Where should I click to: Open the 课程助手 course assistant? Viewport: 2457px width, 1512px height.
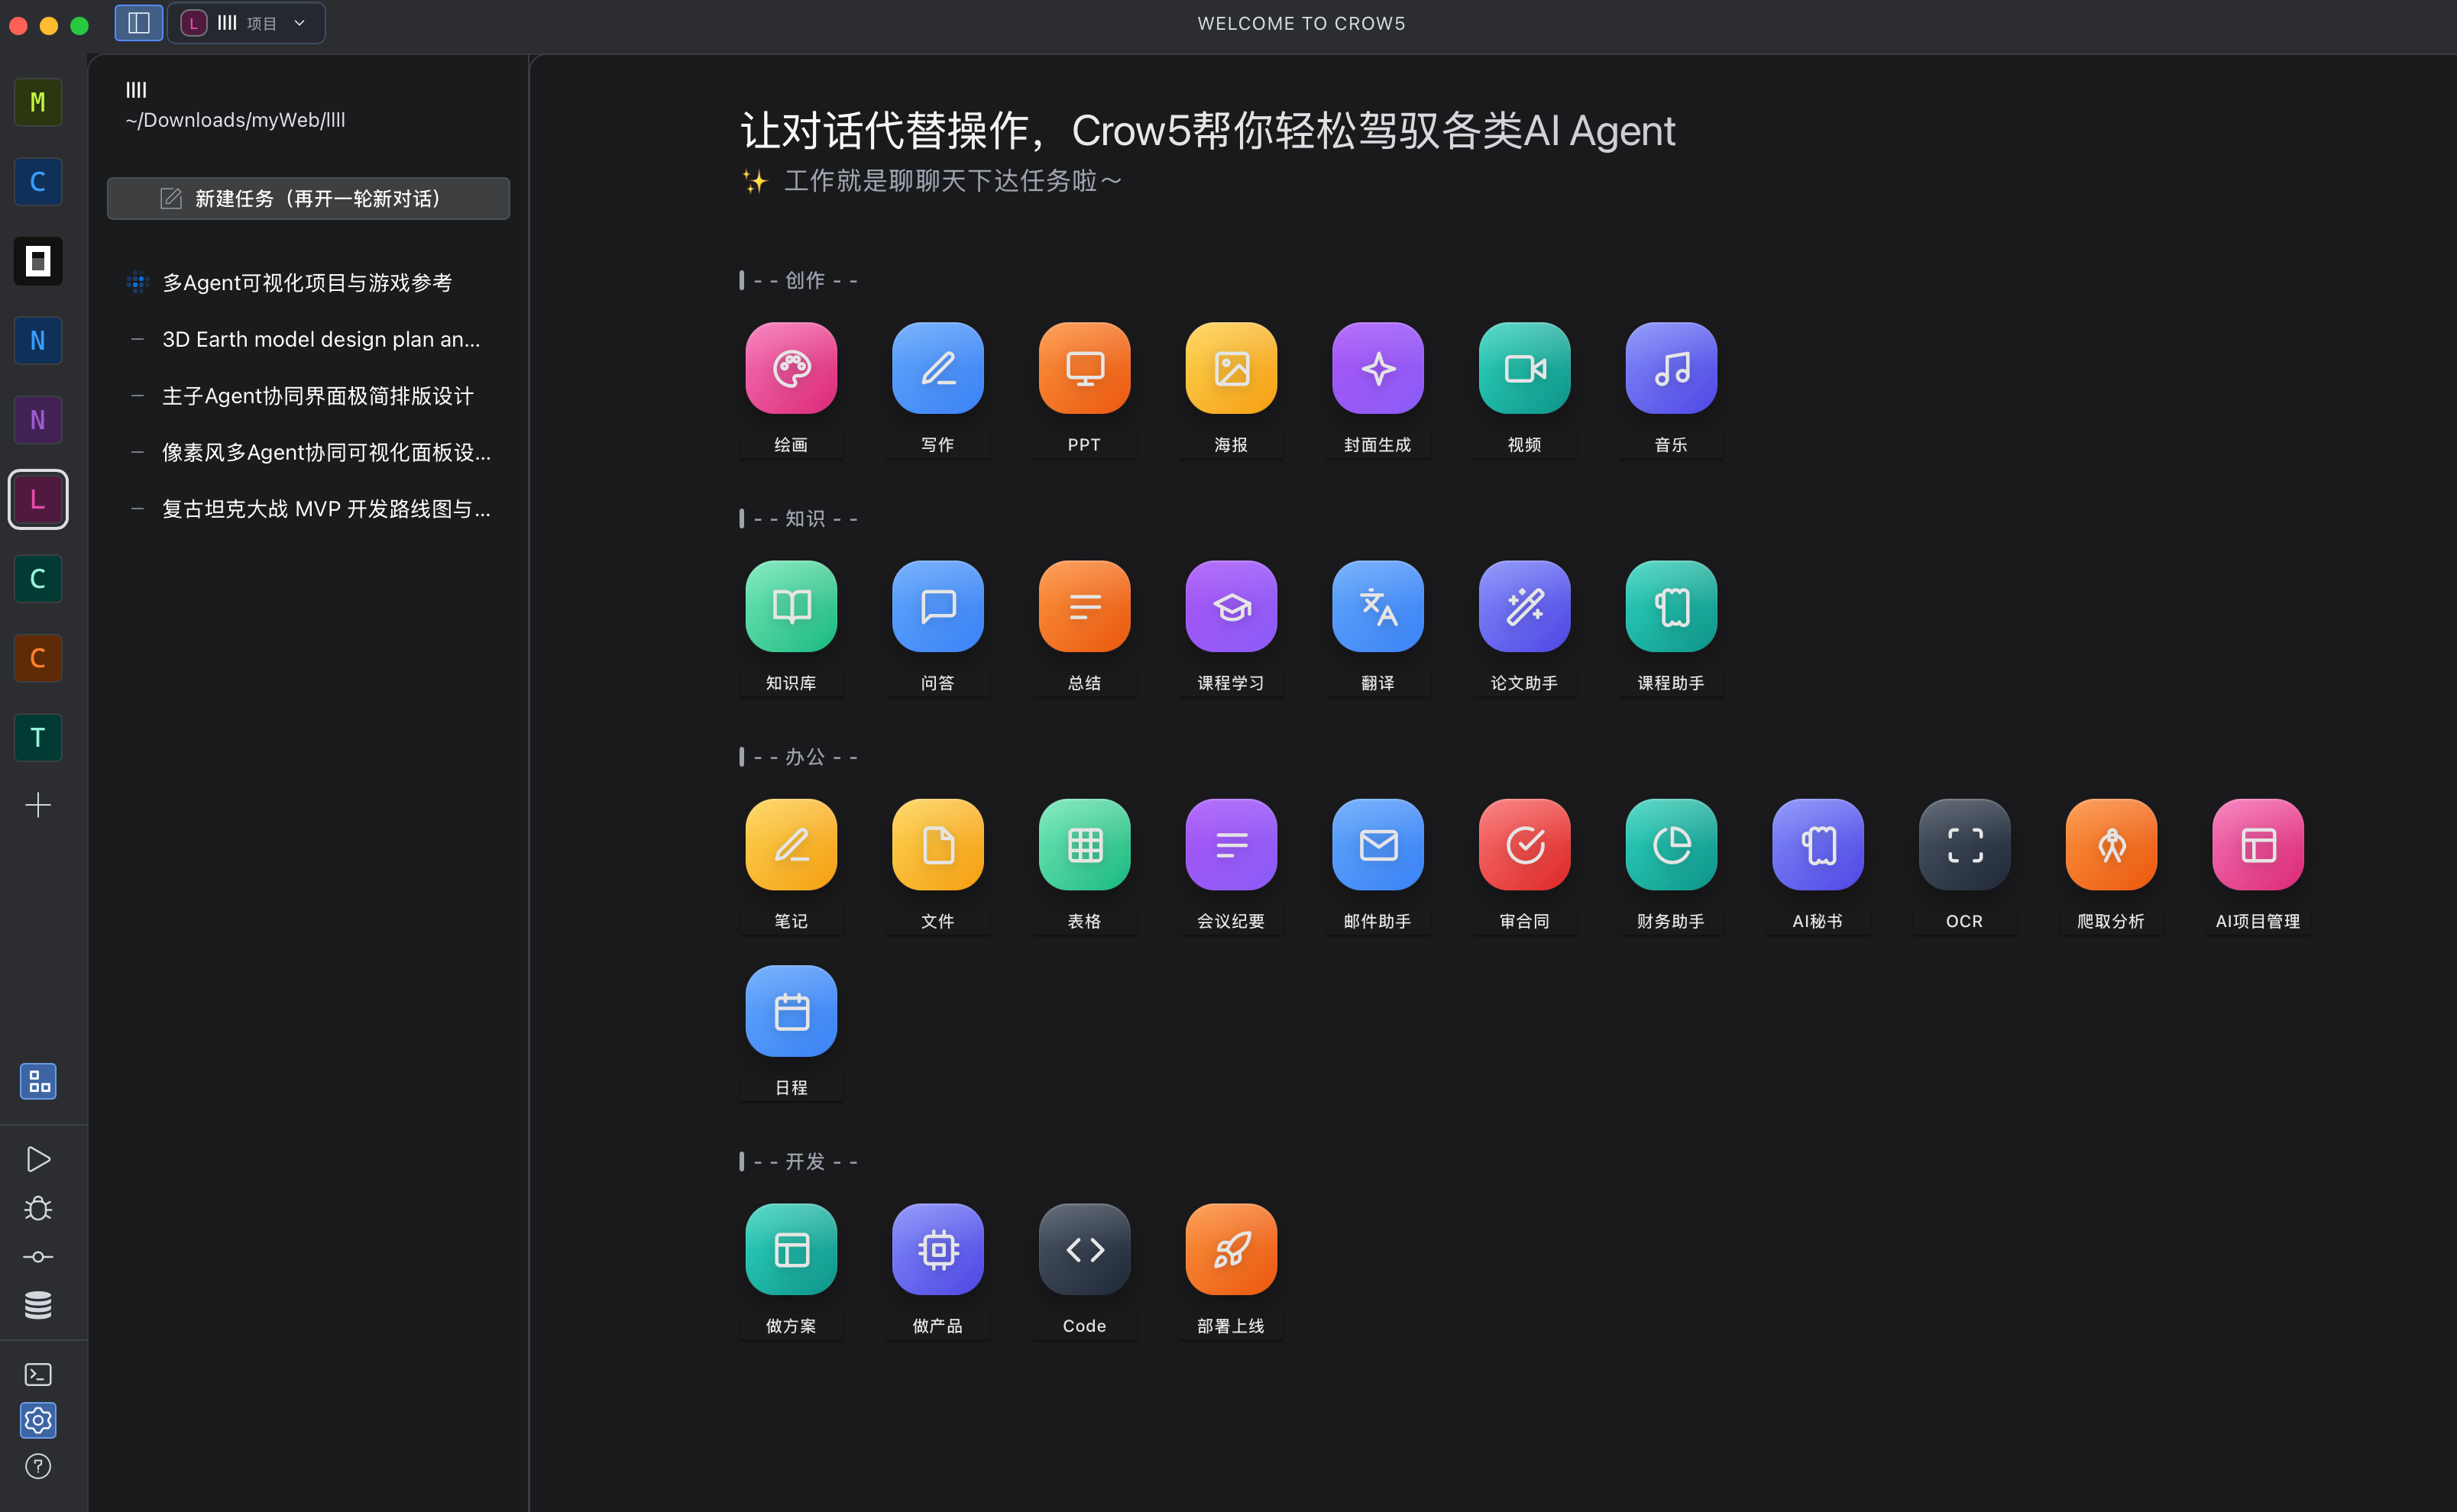click(x=1671, y=606)
